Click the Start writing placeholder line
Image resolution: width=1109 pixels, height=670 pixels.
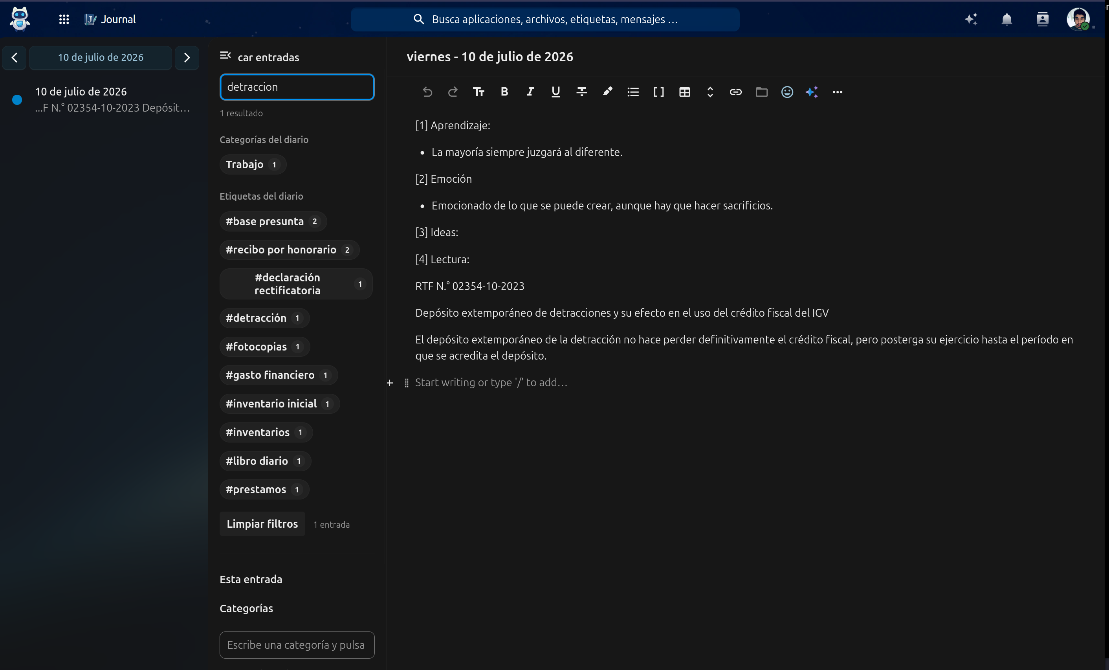(491, 383)
